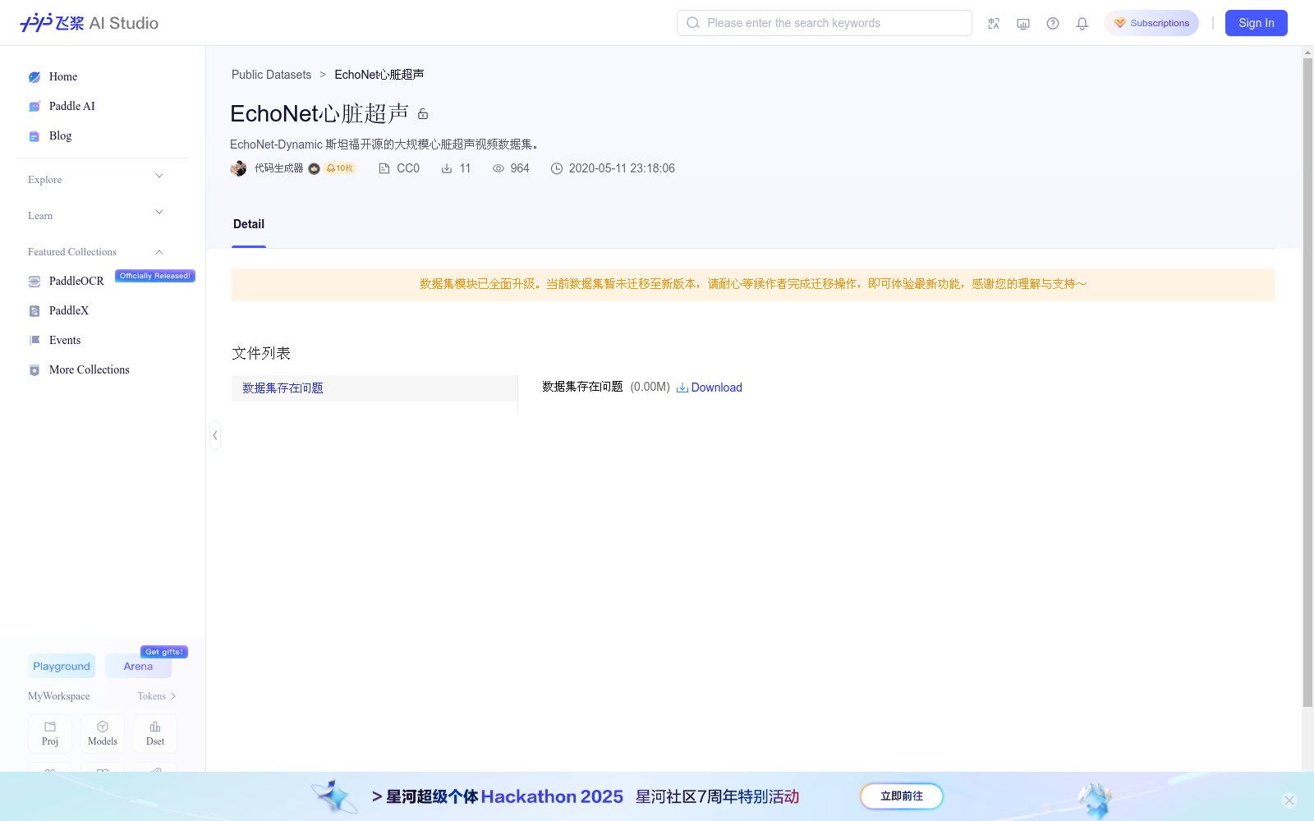The image size is (1314, 821).
Task: Select the 数据集存在问题 file in list
Action: pyautogui.click(x=374, y=388)
